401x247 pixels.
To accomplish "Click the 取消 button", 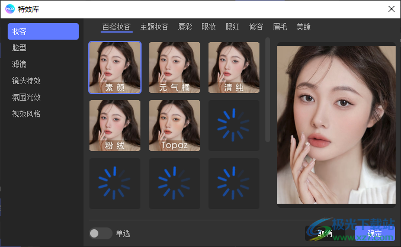I will pyautogui.click(x=325, y=233).
